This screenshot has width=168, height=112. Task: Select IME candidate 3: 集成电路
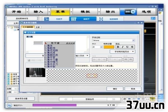(51, 50)
